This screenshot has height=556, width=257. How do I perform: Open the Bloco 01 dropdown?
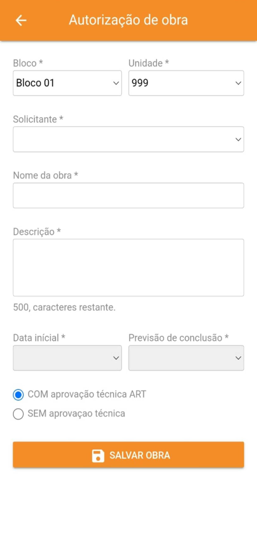(67, 83)
